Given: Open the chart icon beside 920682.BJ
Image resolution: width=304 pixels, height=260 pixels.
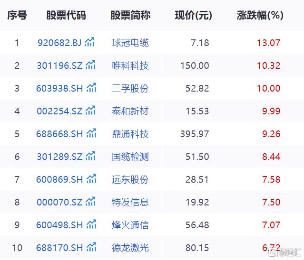Looking at the screenshot, I should point(89,42).
